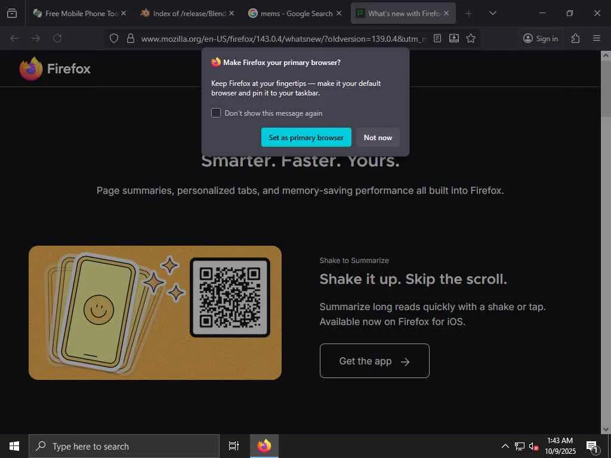Reload the current page
The height and width of the screenshot is (458, 611).
(x=57, y=38)
